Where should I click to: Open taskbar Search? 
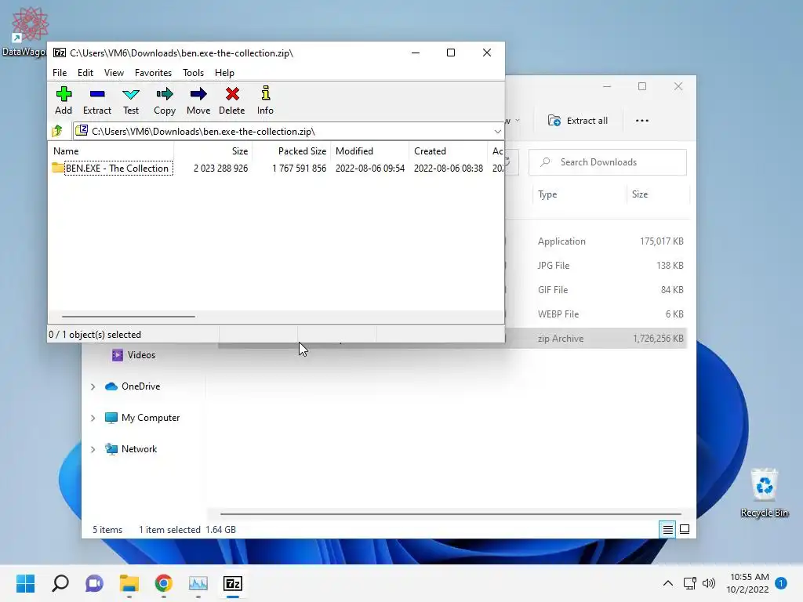pos(60,583)
